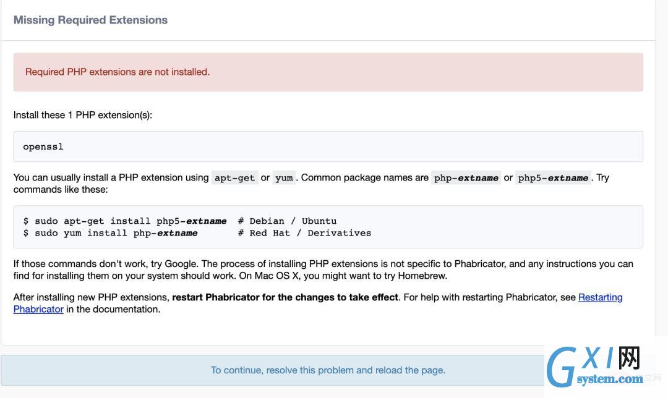Screen dimensions: 668x398
Task: Open the Restarting Phabricator documentation link
Action: (x=600, y=297)
